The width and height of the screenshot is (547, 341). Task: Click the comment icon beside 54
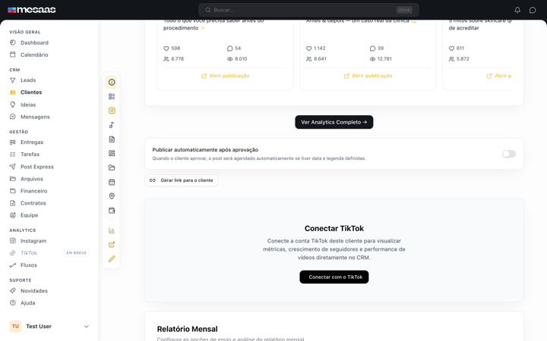[229, 48]
